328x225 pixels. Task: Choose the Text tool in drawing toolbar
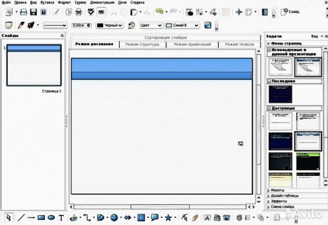tap(61, 218)
